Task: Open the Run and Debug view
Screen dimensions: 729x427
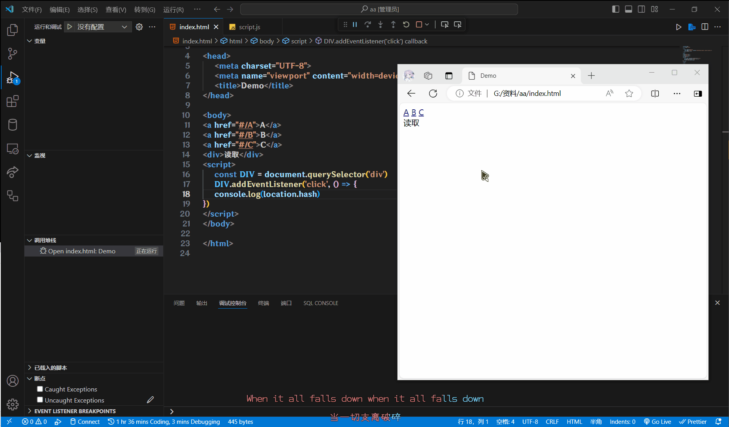Action: coord(13,78)
